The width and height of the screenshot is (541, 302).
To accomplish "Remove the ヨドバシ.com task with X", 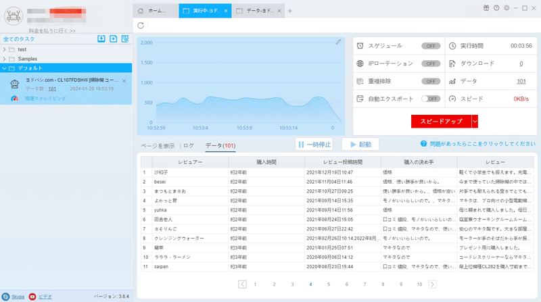I will pyautogui.click(x=124, y=81).
